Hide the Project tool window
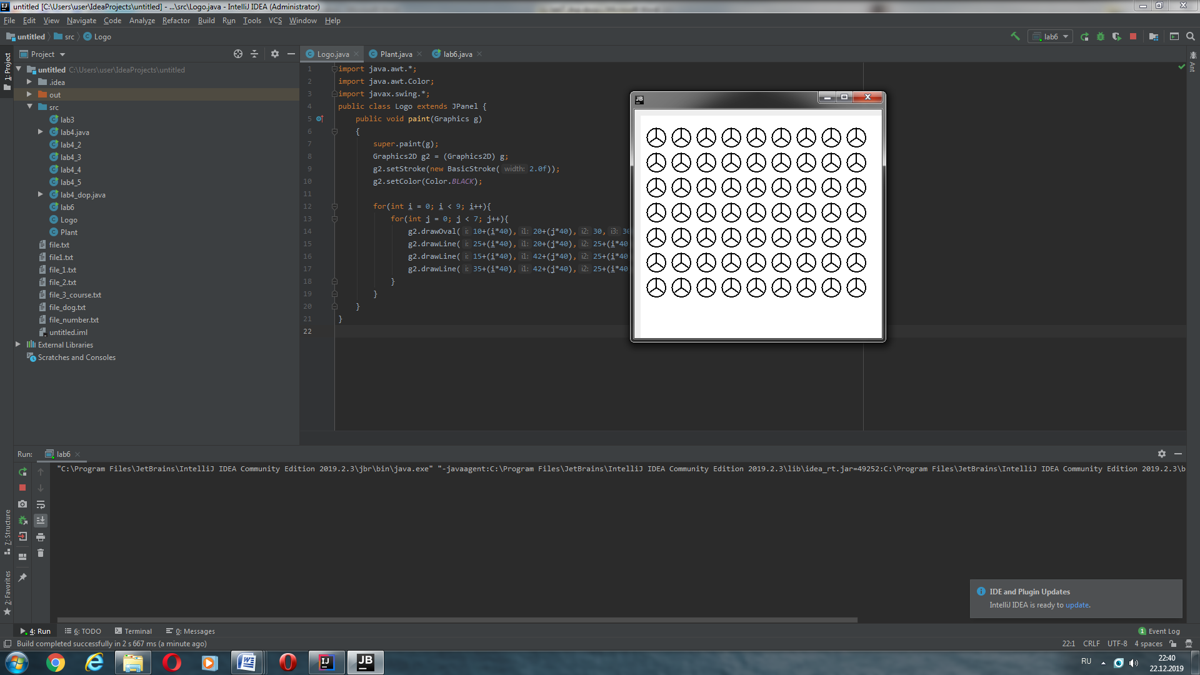The height and width of the screenshot is (675, 1200). point(291,54)
